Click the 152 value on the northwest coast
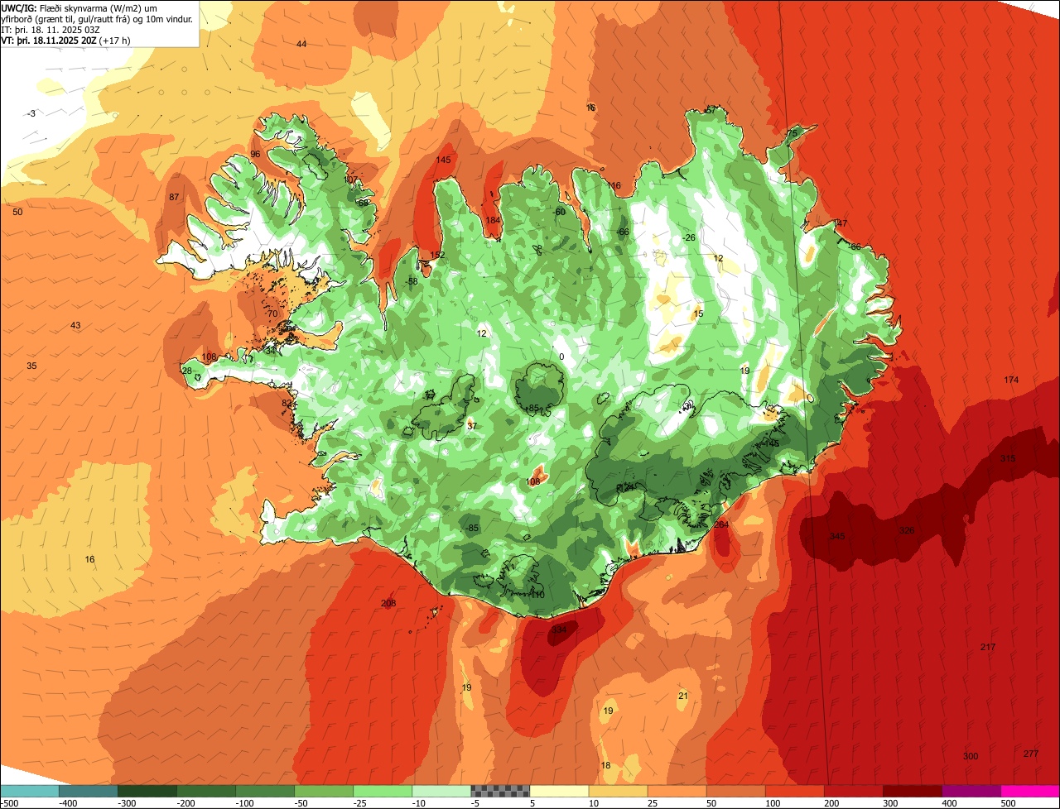Image resolution: width=1060 pixels, height=809 pixels. click(x=437, y=255)
